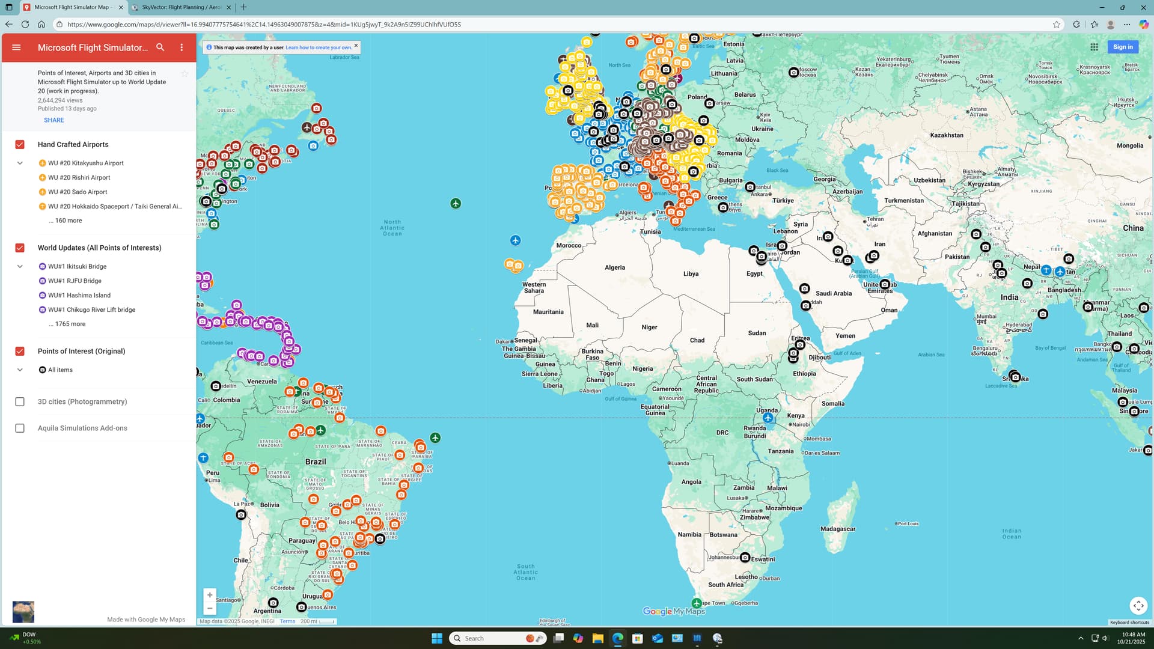Click the map zoom out button
The height and width of the screenshot is (649, 1154).
[x=210, y=608]
